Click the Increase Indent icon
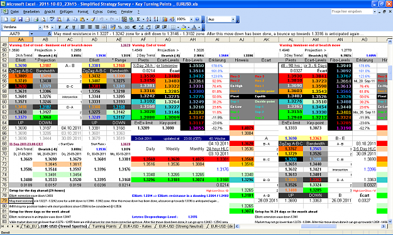 pyautogui.click(x=165, y=27)
